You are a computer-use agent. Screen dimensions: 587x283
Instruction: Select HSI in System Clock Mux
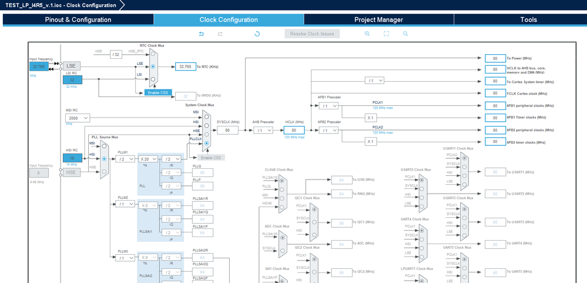(x=207, y=125)
